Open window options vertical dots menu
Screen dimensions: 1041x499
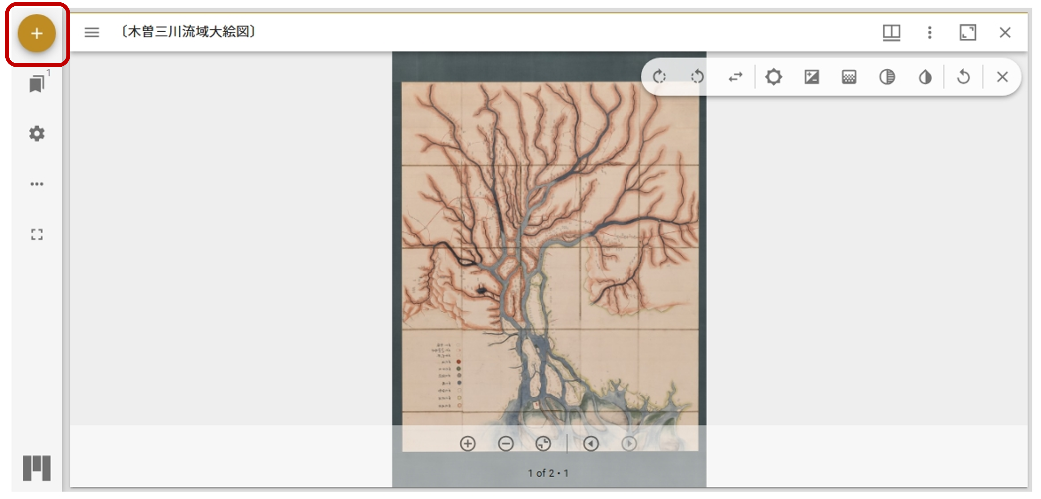[x=930, y=32]
